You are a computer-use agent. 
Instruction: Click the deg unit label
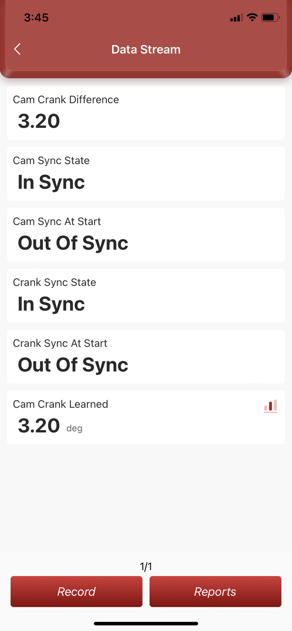click(x=74, y=428)
